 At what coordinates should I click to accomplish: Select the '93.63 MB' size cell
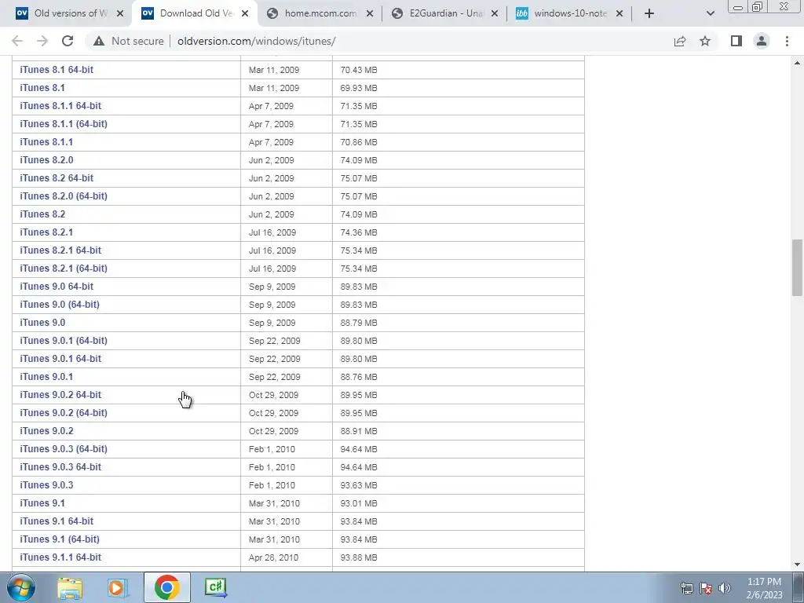pos(359,485)
